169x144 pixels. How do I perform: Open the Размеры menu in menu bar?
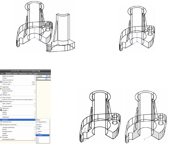click(15, 74)
